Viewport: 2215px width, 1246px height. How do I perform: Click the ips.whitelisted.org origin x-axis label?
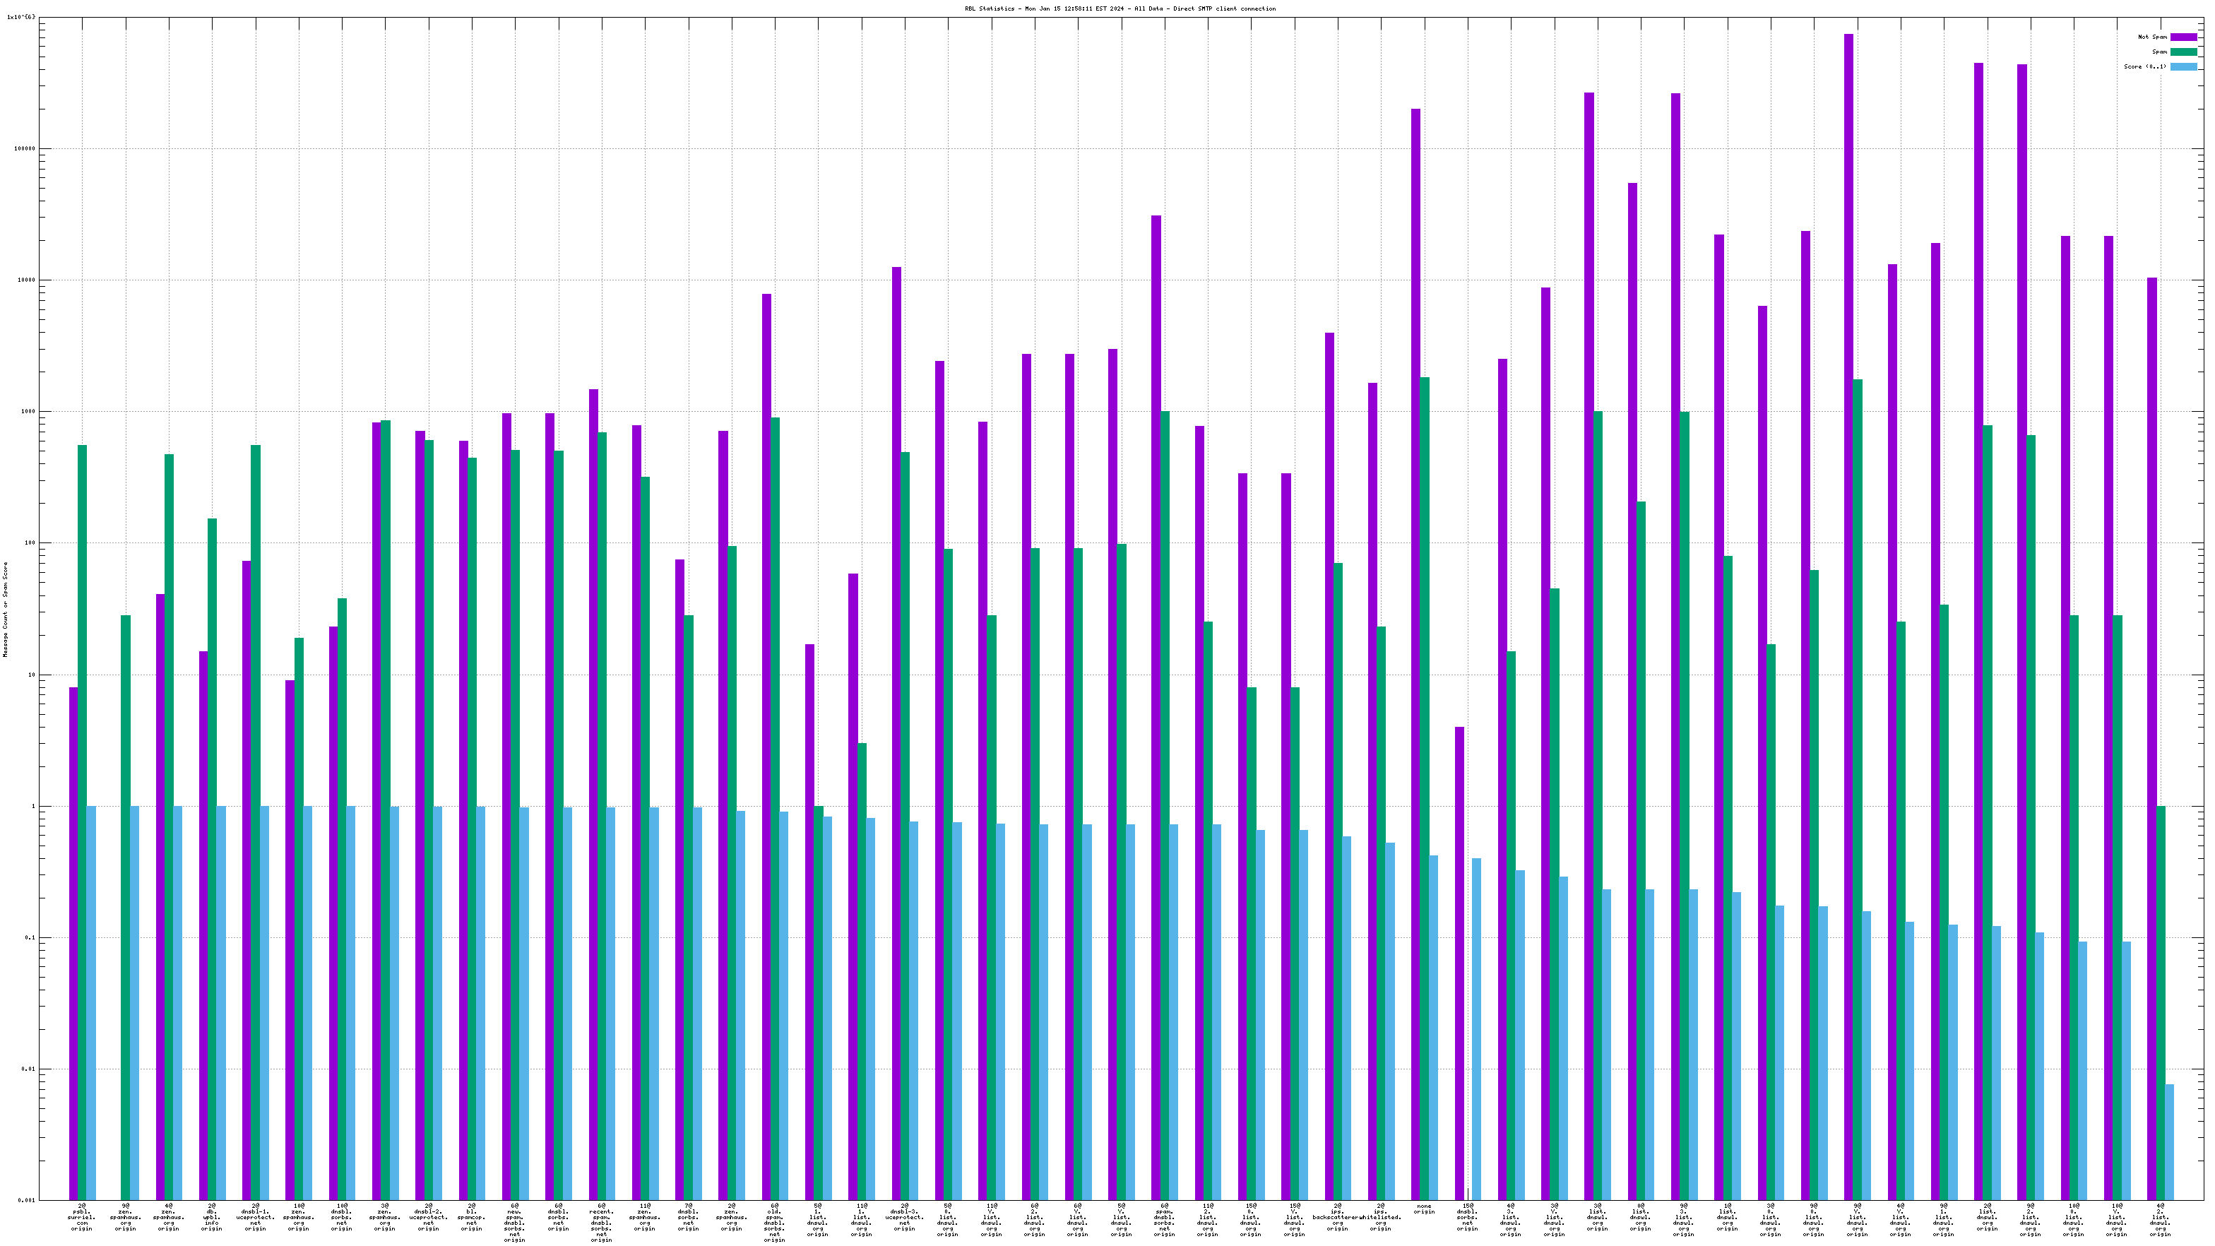1381,1218
